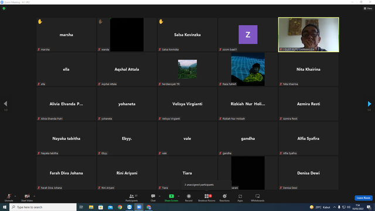This screenshot has height=211, width=375.
Task: Select the Tiara participant tile
Action: (187, 173)
